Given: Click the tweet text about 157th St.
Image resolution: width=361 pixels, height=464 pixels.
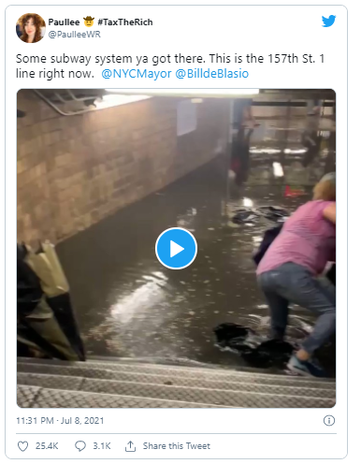Looking at the screenshot, I should pyautogui.click(x=170, y=66).
